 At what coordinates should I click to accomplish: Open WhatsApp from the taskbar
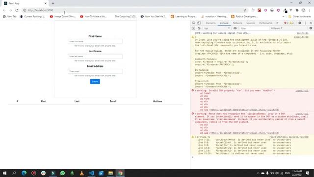tap(62, 173)
